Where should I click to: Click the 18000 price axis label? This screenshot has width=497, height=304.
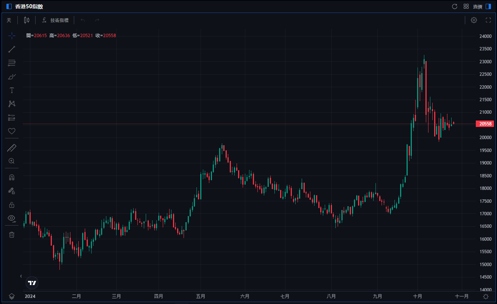point(485,188)
